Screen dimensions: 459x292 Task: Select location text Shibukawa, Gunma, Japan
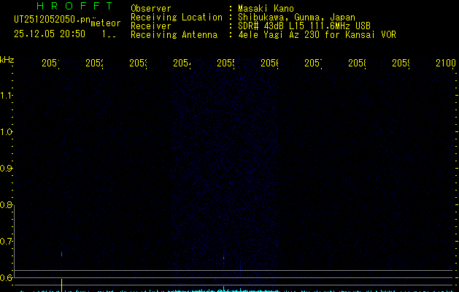tap(296, 18)
